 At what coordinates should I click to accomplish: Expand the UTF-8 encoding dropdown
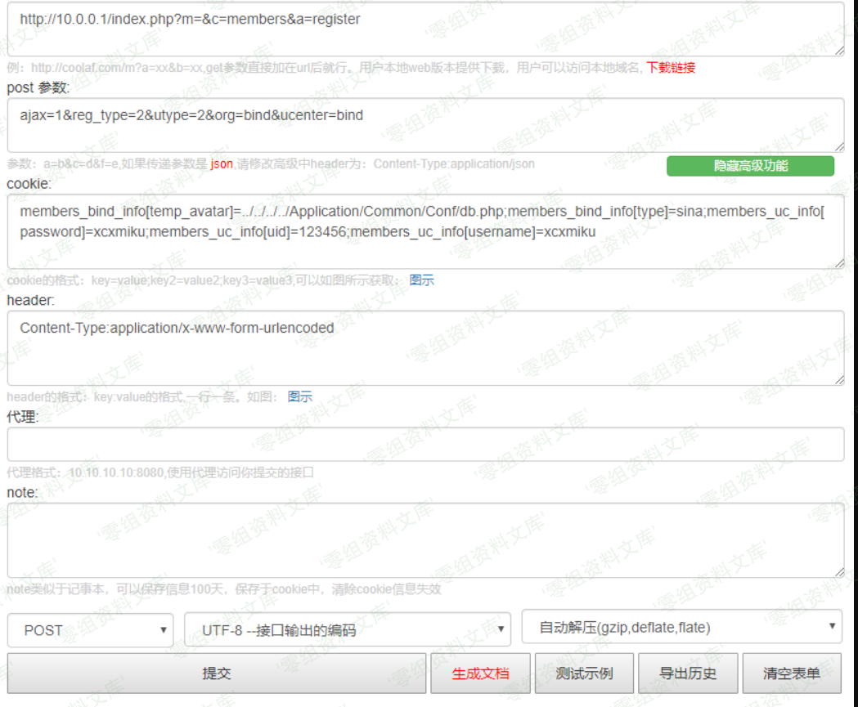point(348,630)
